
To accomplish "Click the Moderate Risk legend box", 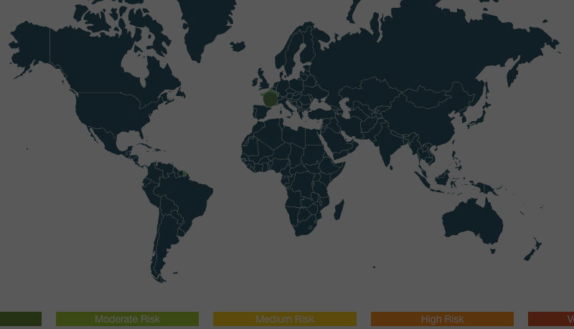I will [x=127, y=319].
